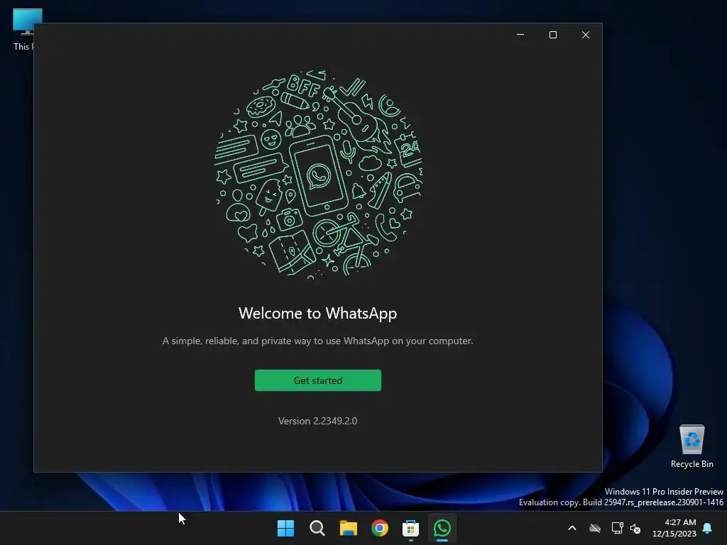Viewport: 727px width, 545px height.
Task: Launch File Explorer from the taskbar
Action: [348, 528]
